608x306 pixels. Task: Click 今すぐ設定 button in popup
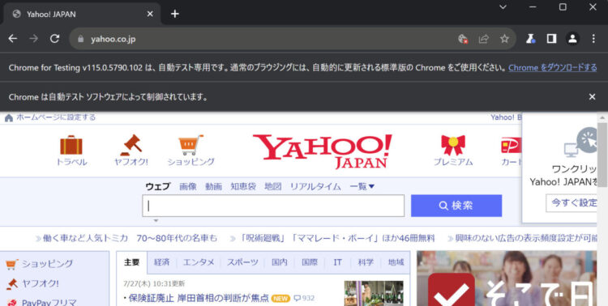click(572, 203)
